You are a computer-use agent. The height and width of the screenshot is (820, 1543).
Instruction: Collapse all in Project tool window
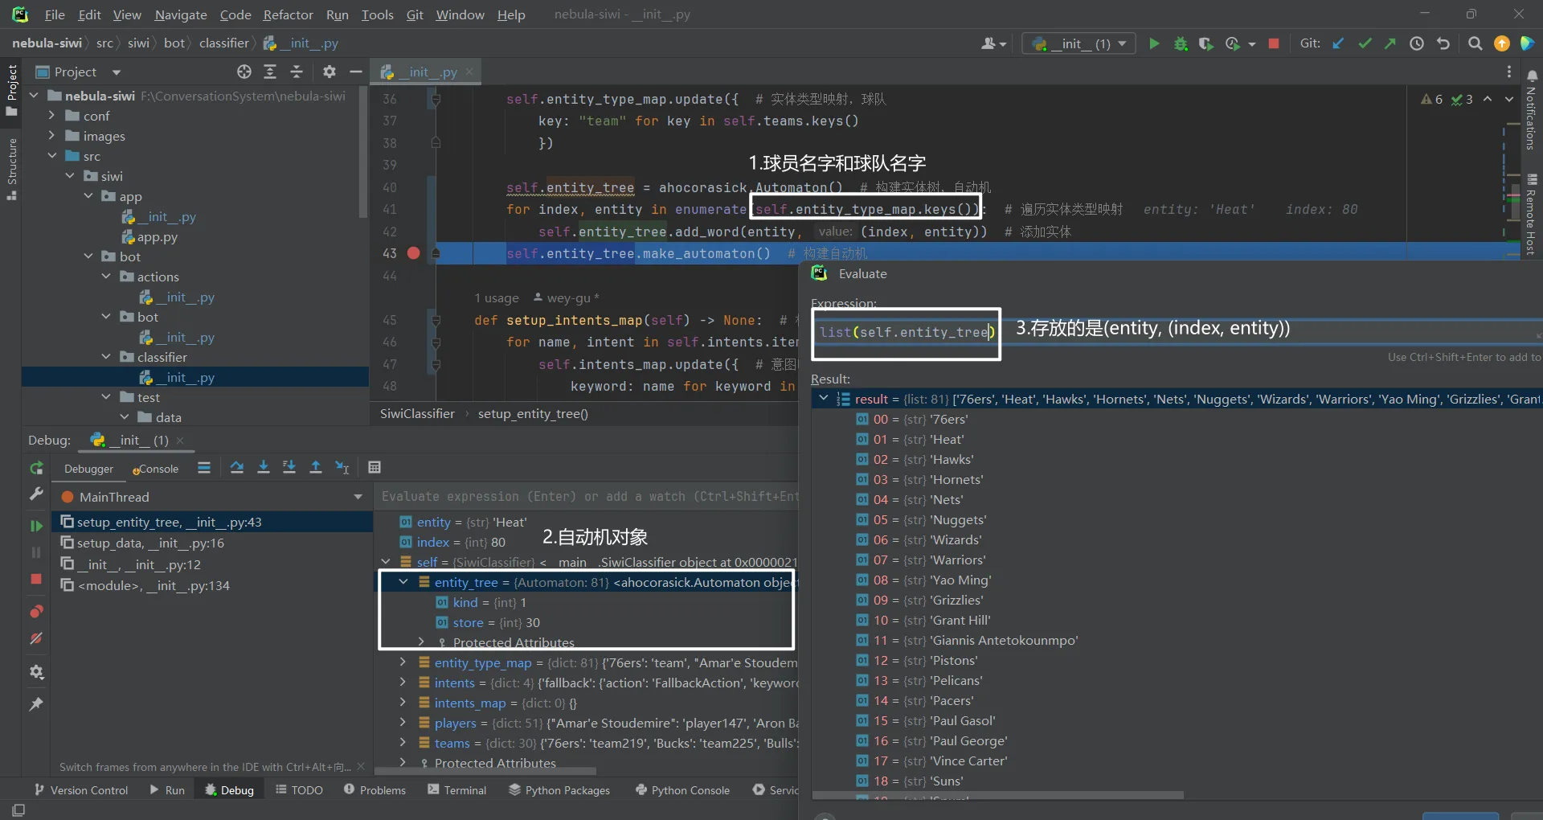pyautogui.click(x=297, y=72)
